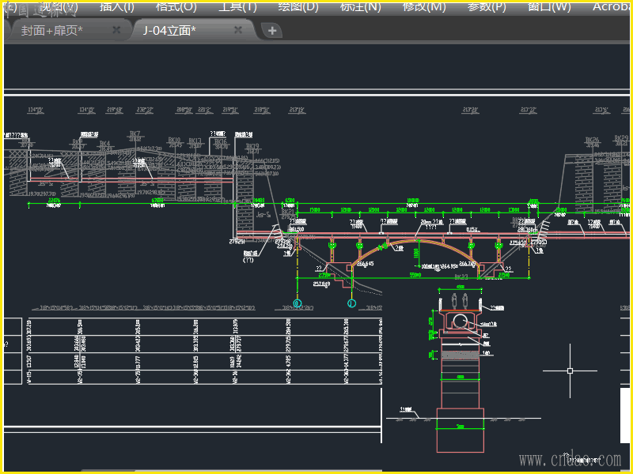Select the BK16 borehole label
Viewport: 633px width, 474px height.
[x=221, y=142]
